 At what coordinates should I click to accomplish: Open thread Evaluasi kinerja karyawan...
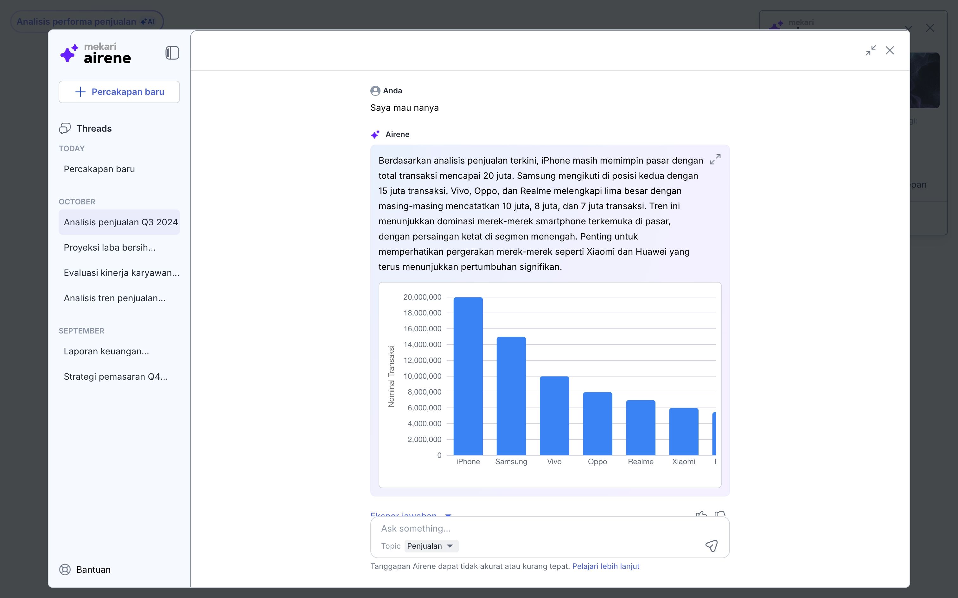coord(119,272)
